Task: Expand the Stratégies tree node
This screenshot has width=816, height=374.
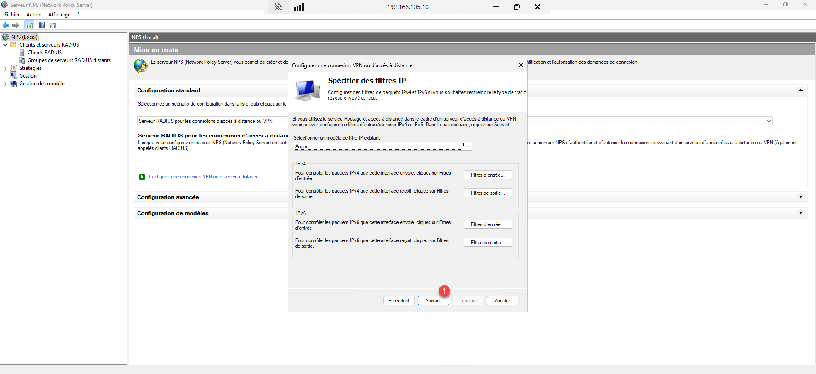Action: pyautogui.click(x=5, y=68)
